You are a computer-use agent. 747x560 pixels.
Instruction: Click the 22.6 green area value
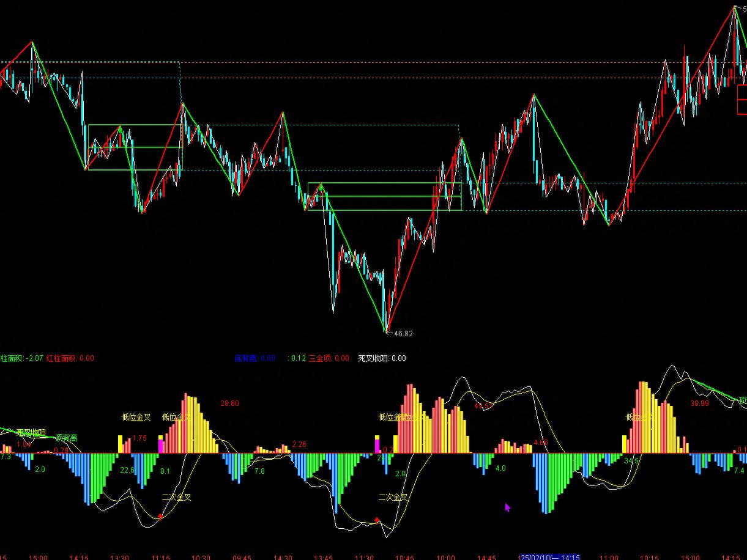(x=127, y=470)
